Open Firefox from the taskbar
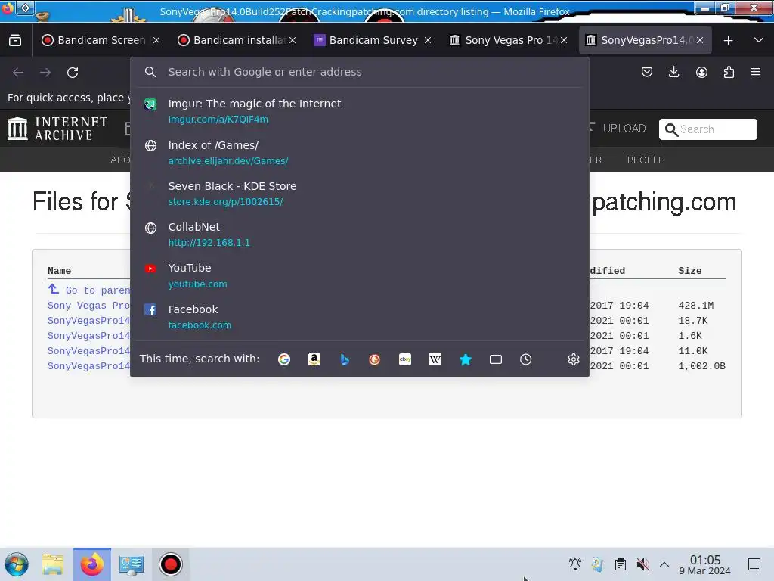The image size is (774, 581). click(92, 564)
